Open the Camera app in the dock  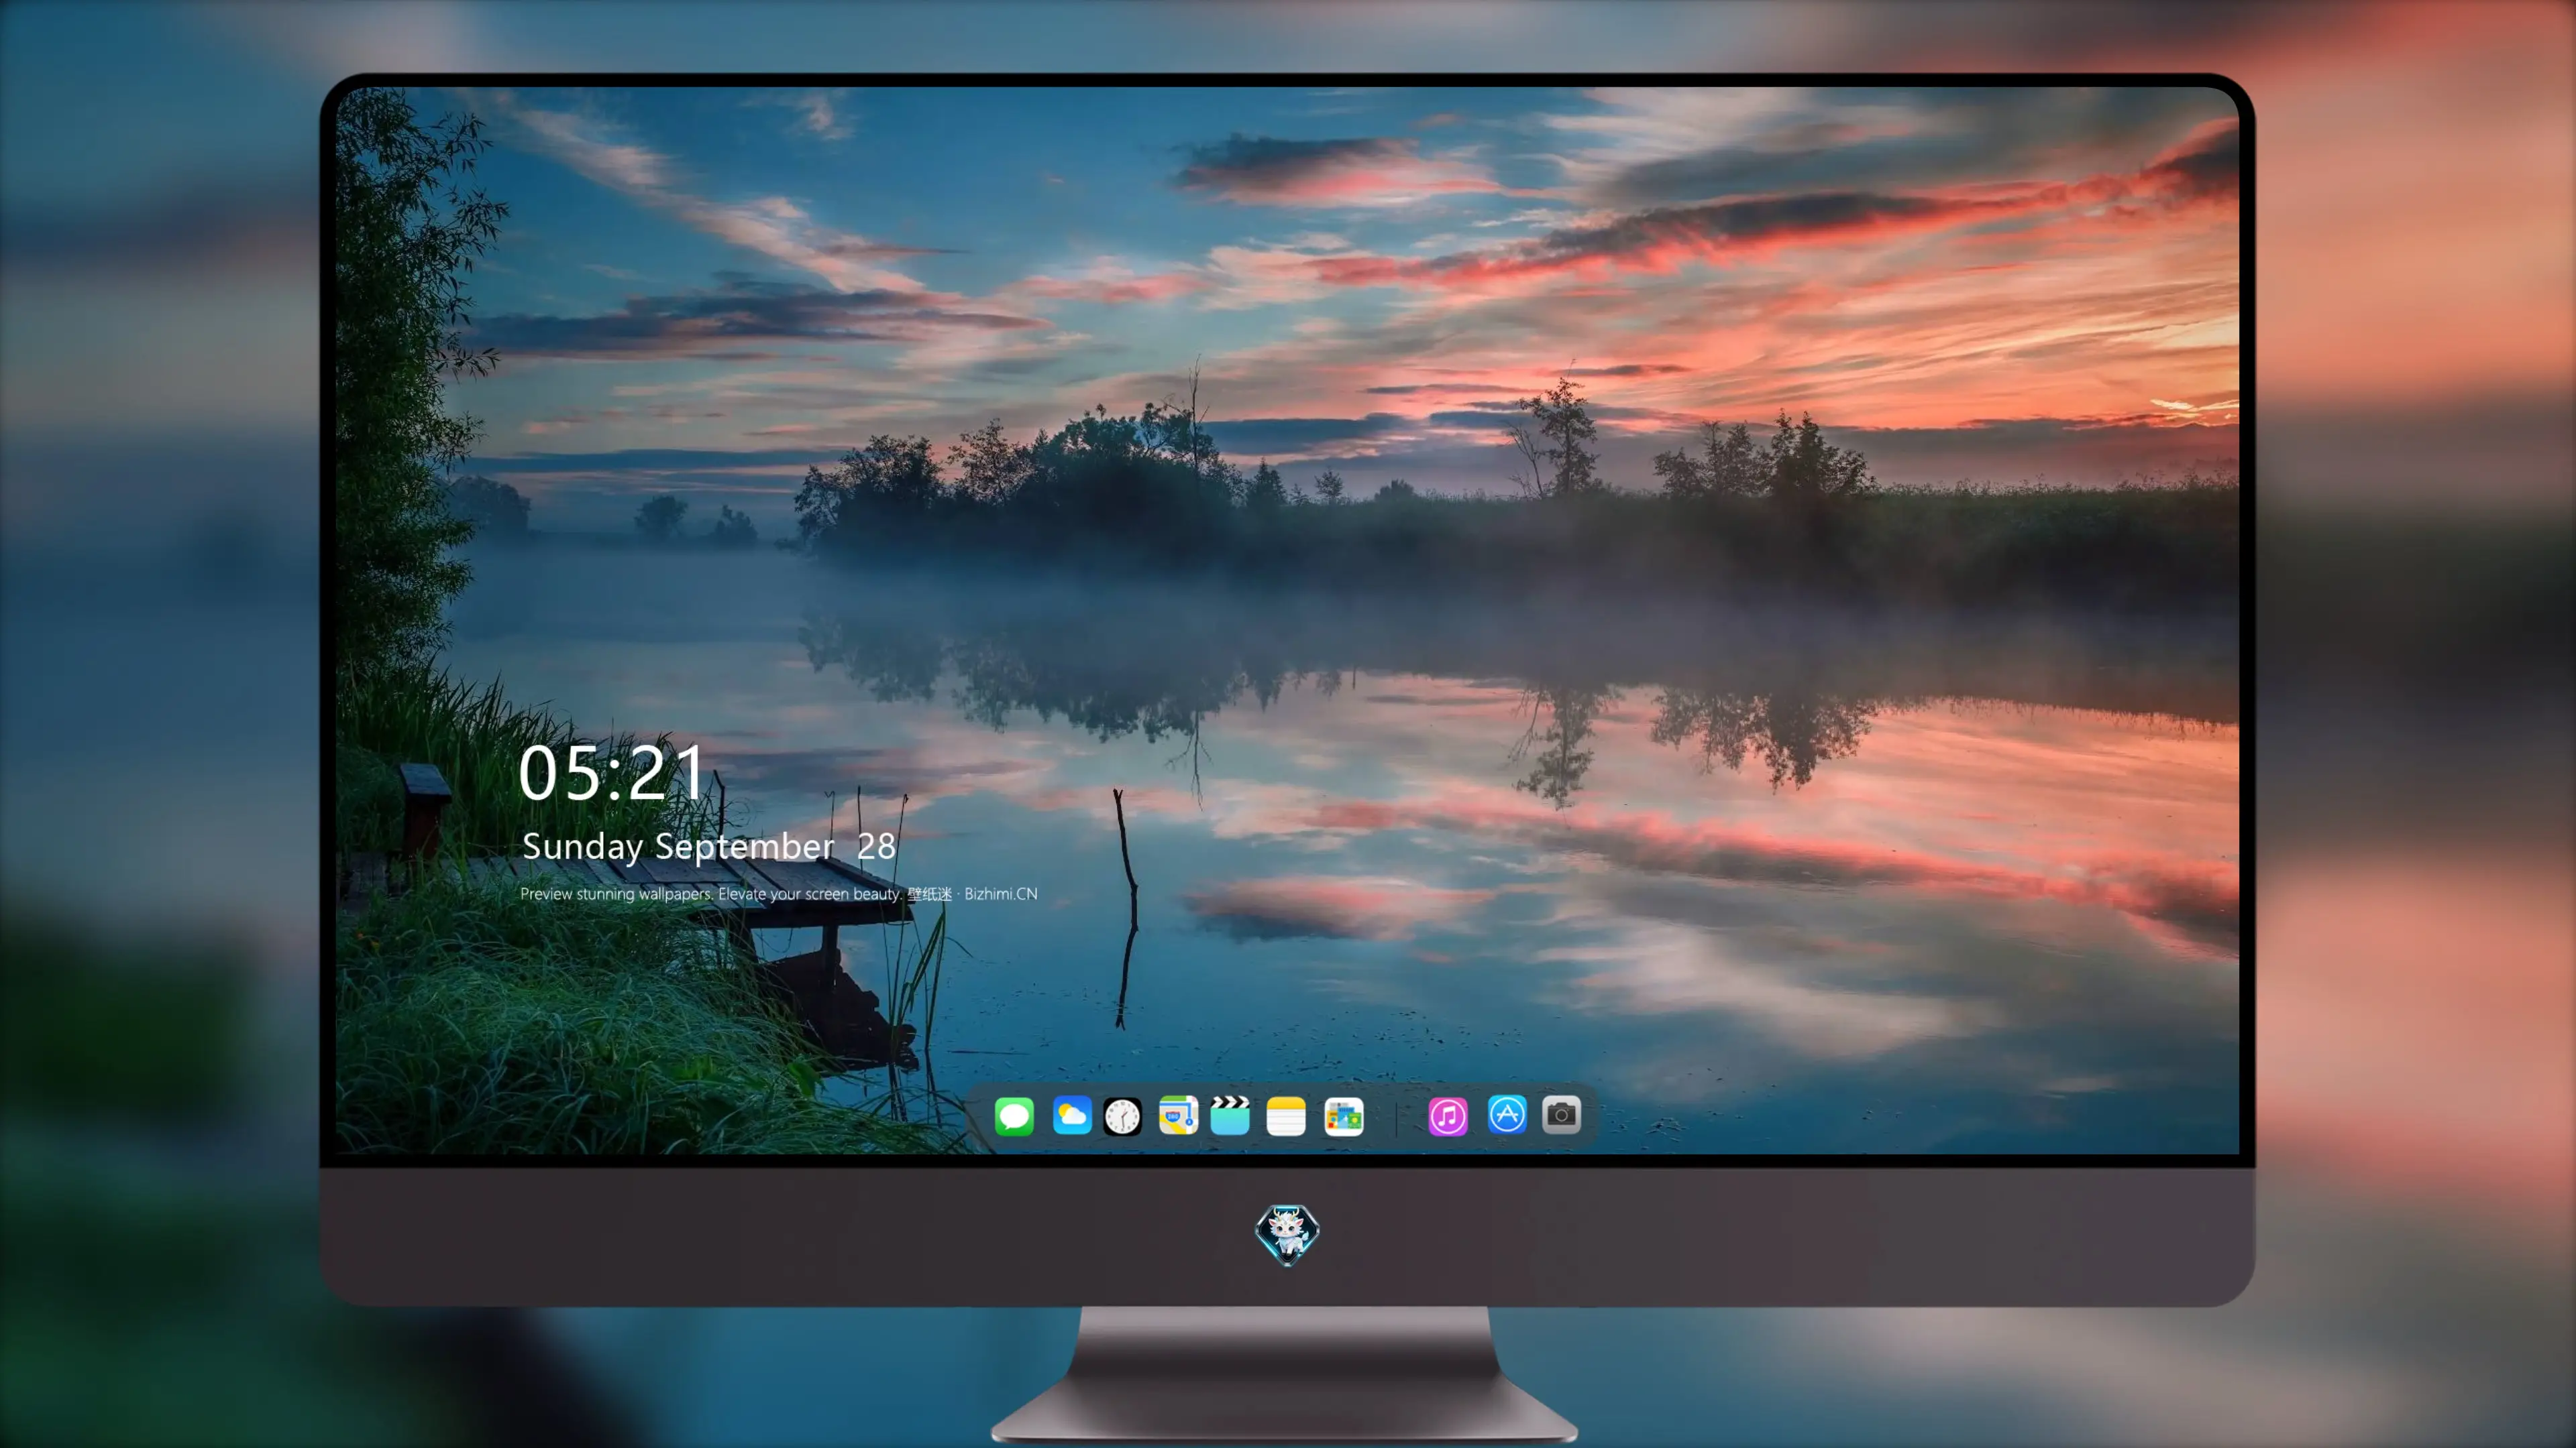pyautogui.click(x=1561, y=1114)
